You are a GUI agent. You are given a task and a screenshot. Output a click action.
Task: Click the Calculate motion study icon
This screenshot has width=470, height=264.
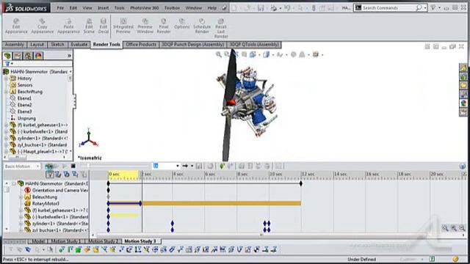click(x=49, y=166)
